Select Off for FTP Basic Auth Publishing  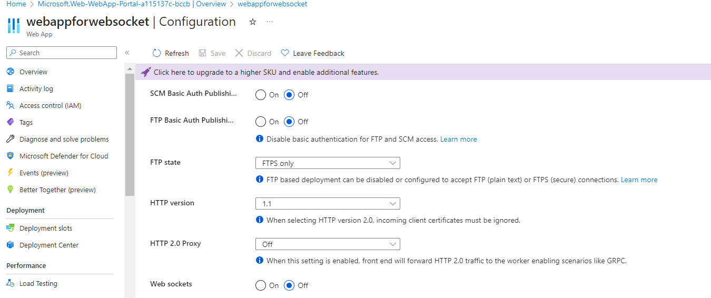pos(289,122)
